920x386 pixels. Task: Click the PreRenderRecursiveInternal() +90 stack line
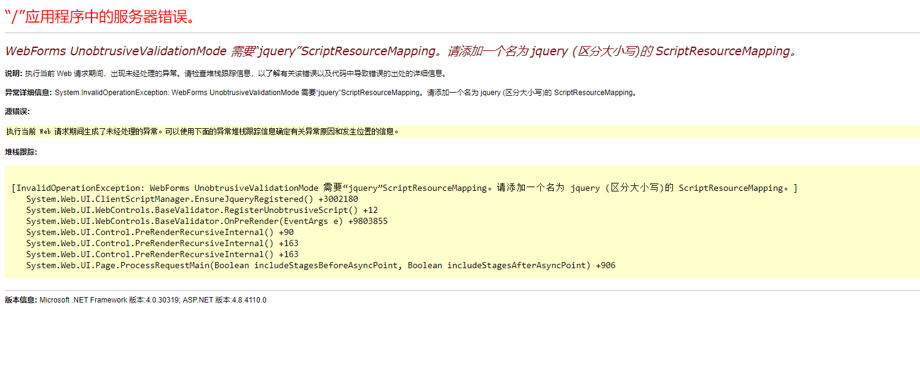(x=160, y=233)
